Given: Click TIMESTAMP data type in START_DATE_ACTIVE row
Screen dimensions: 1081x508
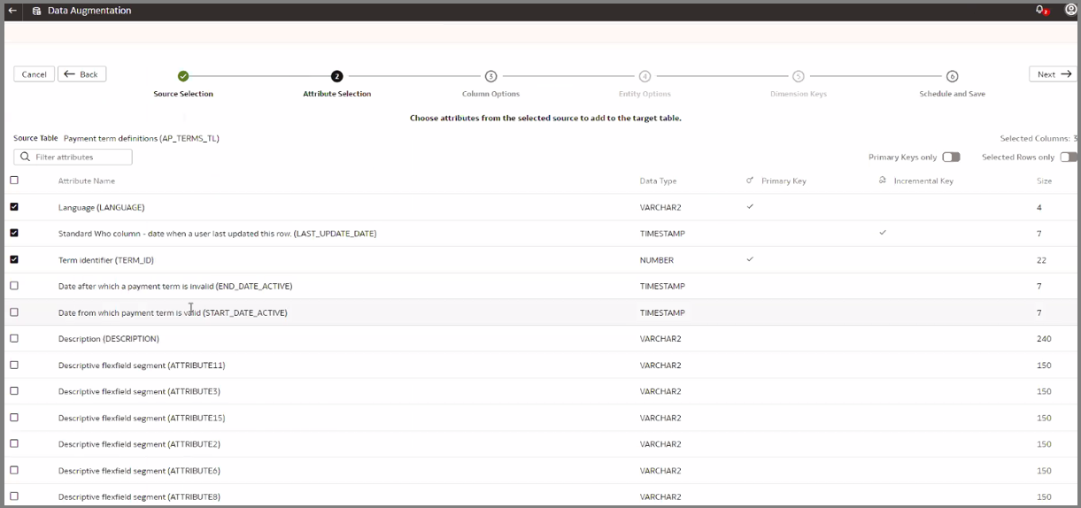Looking at the screenshot, I should point(662,312).
